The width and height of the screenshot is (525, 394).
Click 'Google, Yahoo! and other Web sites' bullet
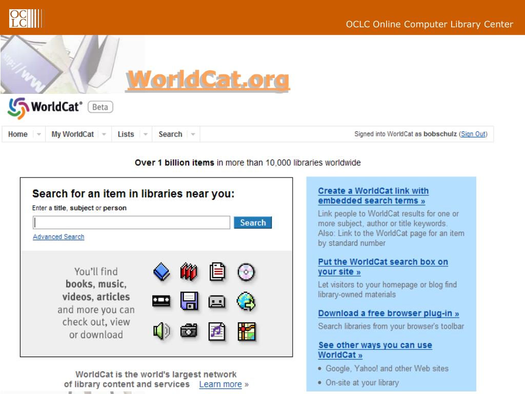point(387,368)
